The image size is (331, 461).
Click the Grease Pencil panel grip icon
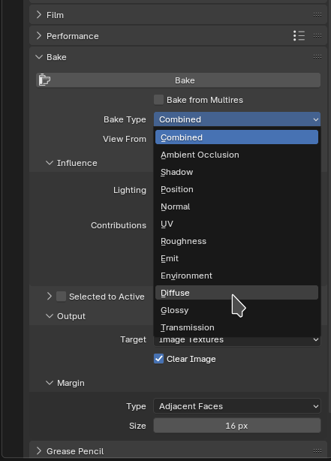[x=317, y=450]
